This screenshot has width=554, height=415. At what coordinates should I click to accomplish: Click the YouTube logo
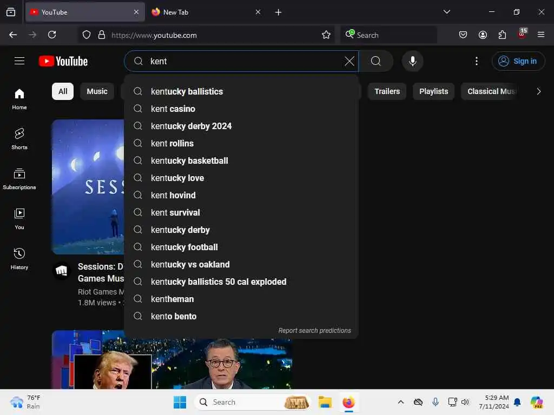point(63,61)
